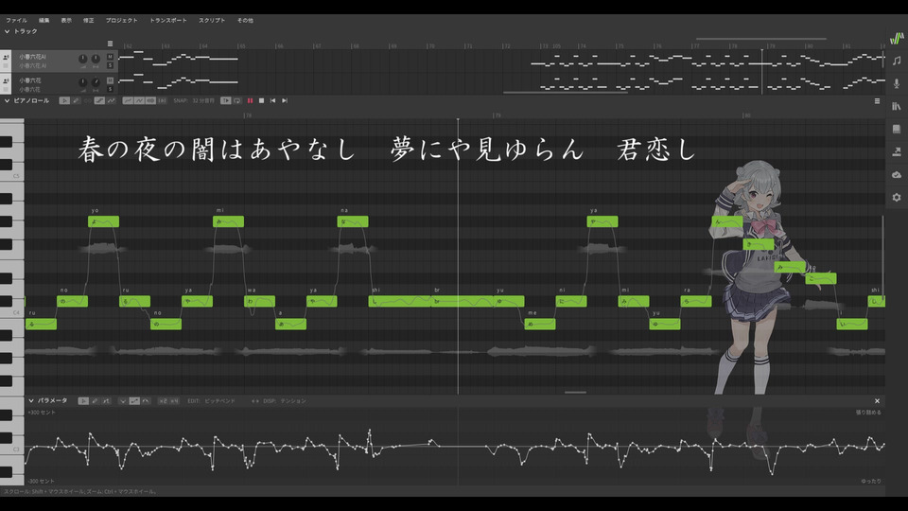The image size is (908, 511).
Task: Jump to the end of the song
Action: (285, 101)
